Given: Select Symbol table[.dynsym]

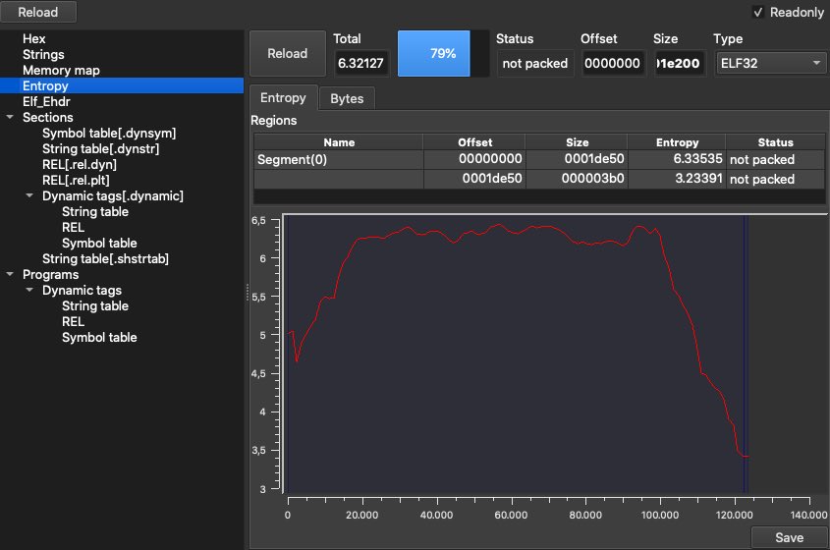Looking at the screenshot, I should (x=109, y=133).
